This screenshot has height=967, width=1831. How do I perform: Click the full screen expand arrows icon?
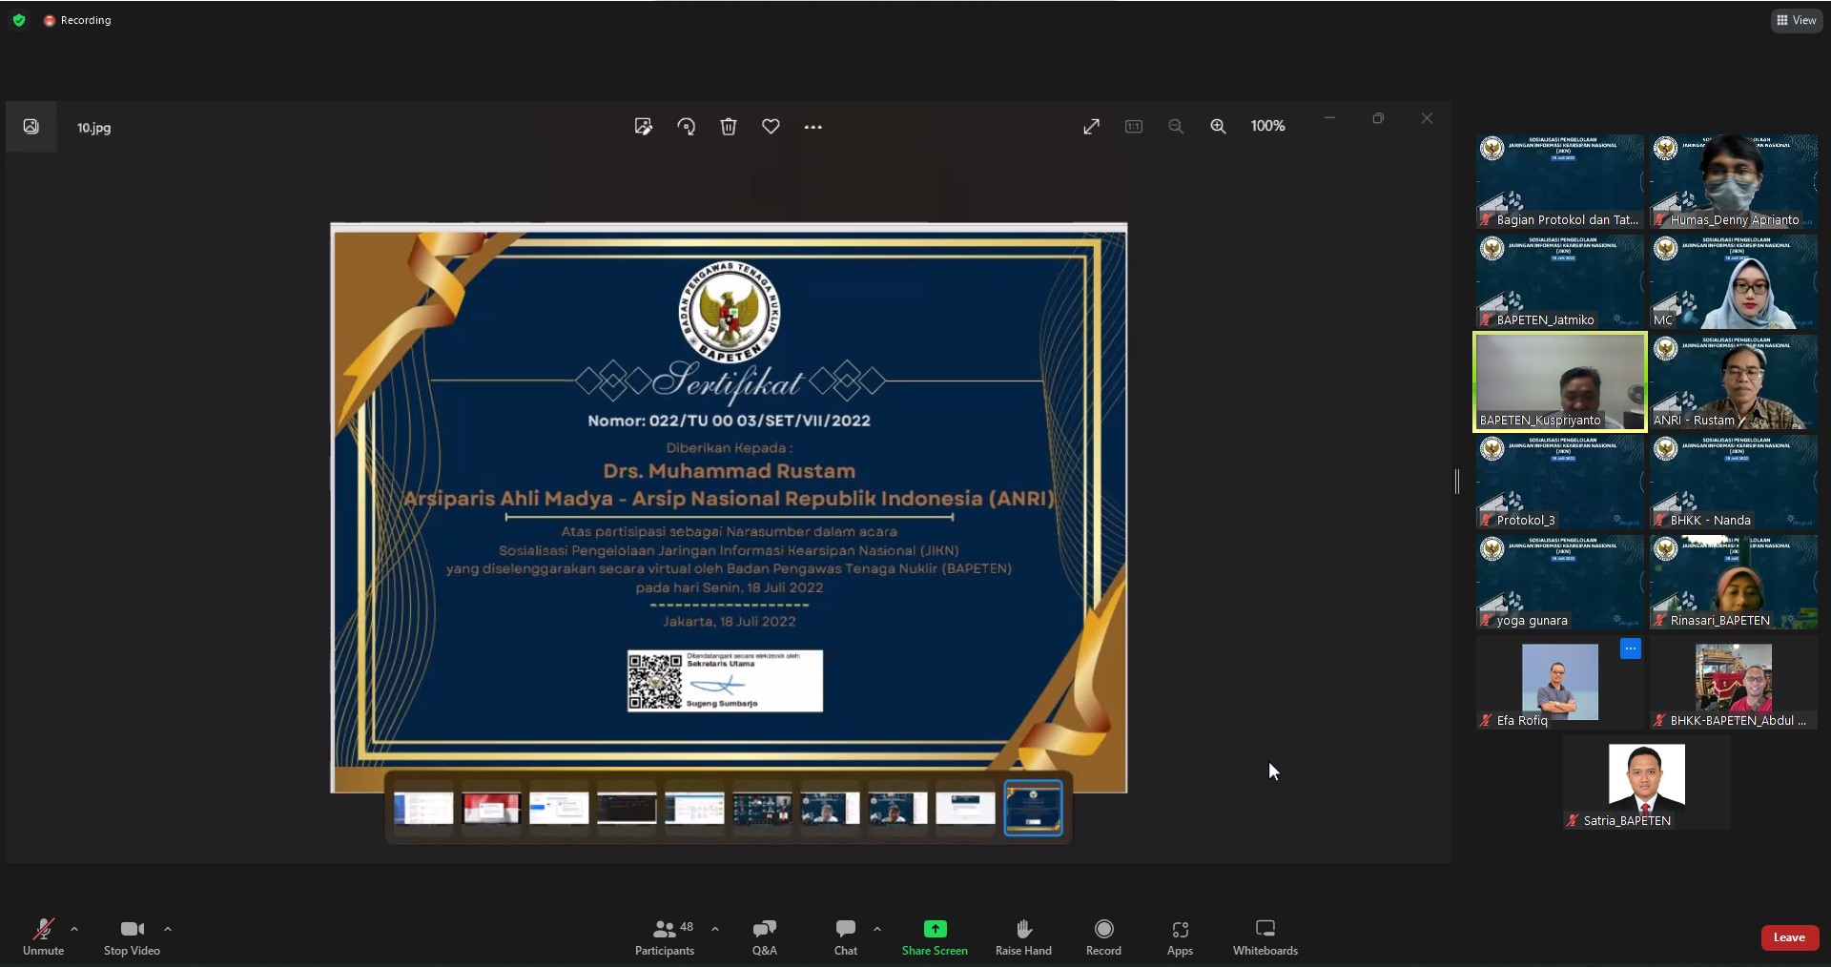click(1092, 126)
